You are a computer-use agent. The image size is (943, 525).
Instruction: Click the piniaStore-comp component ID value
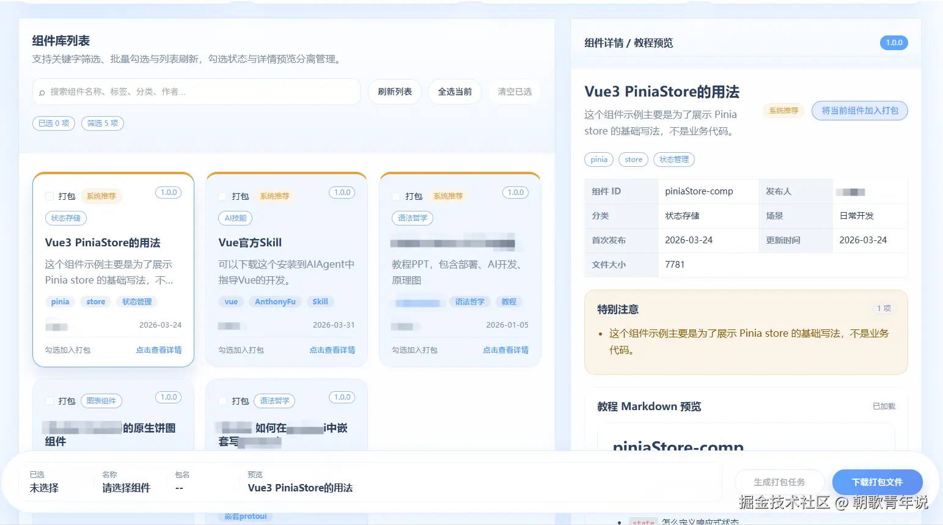(699, 191)
